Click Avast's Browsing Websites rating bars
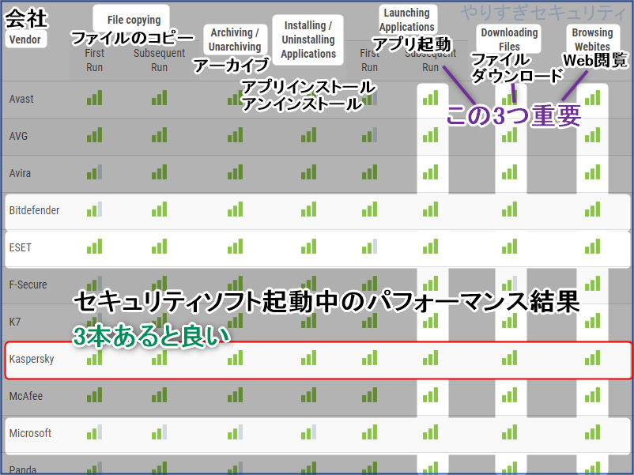The image size is (634, 475). point(592,98)
